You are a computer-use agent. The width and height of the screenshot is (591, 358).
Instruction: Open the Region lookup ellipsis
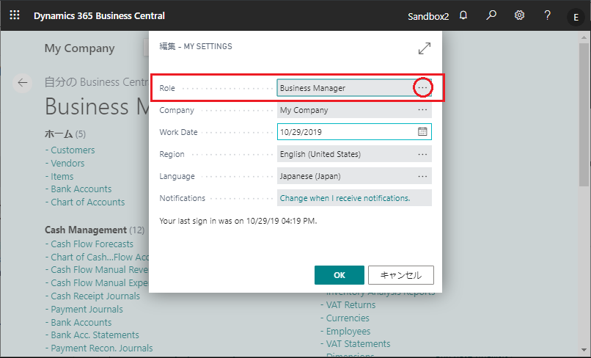click(422, 154)
